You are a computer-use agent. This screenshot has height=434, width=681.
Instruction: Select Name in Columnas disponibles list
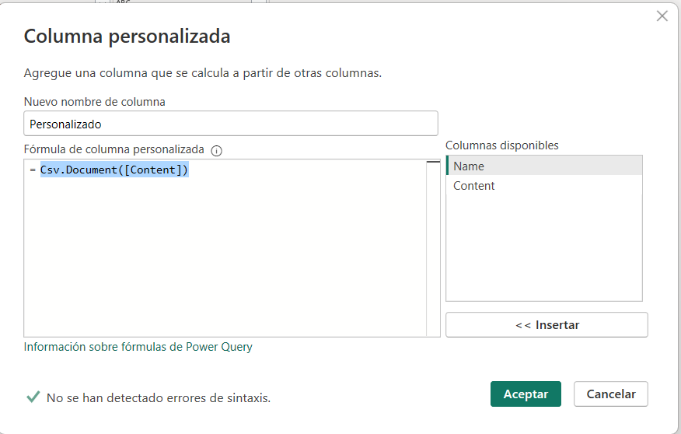pyautogui.click(x=544, y=166)
